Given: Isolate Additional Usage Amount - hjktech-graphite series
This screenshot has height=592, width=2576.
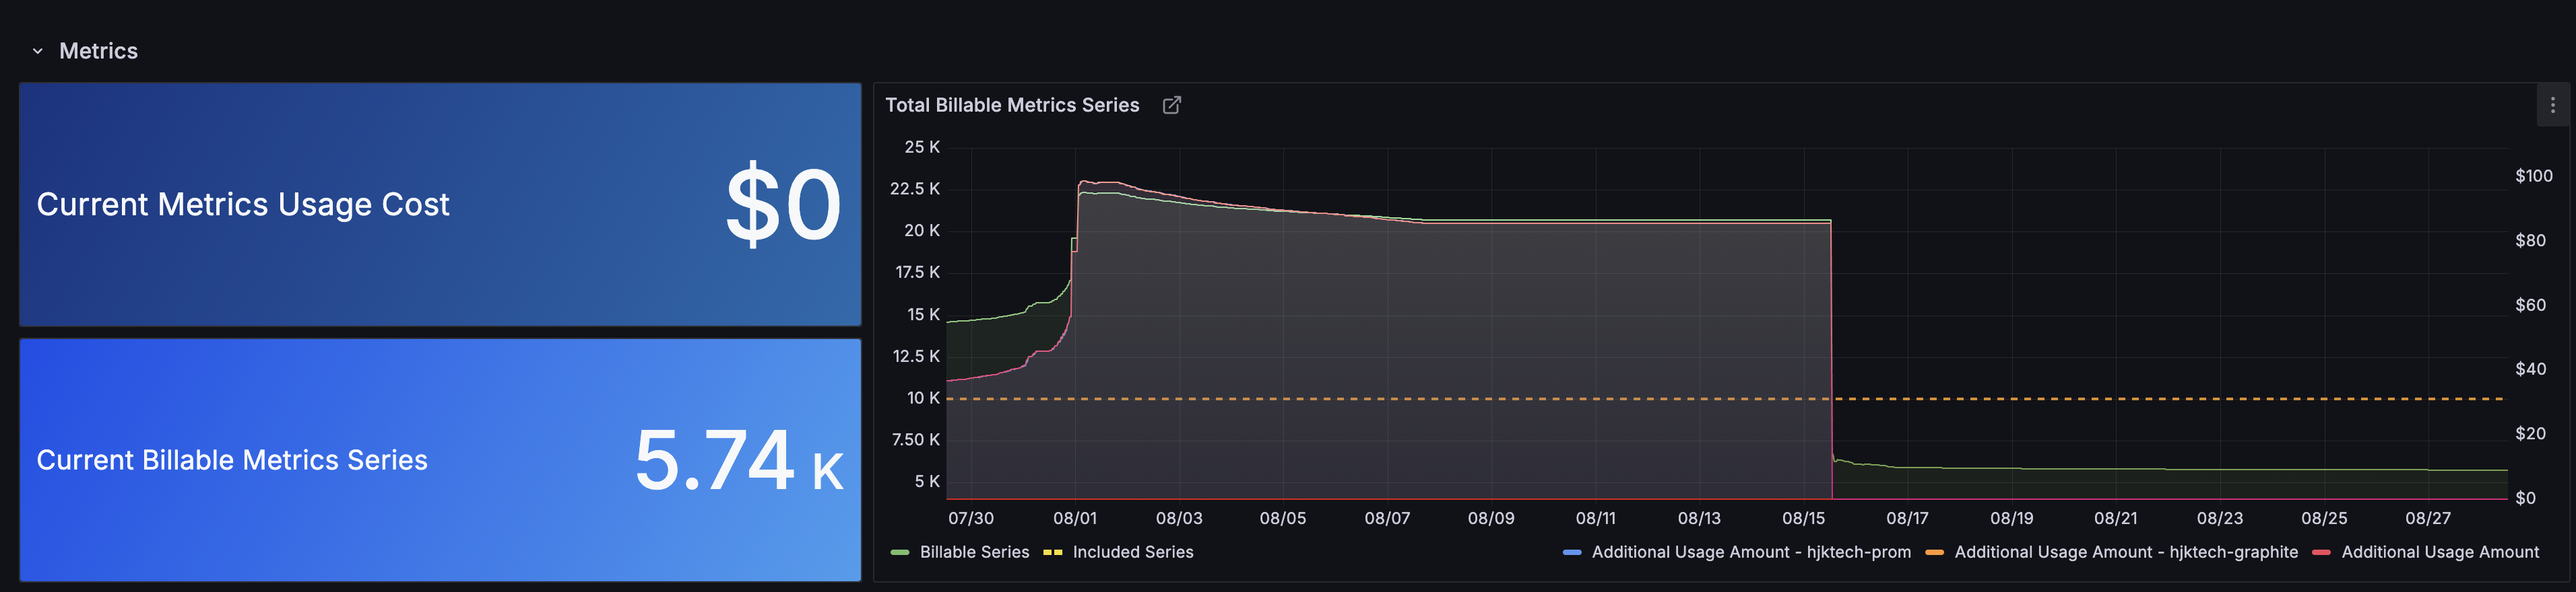Looking at the screenshot, I should [2125, 552].
